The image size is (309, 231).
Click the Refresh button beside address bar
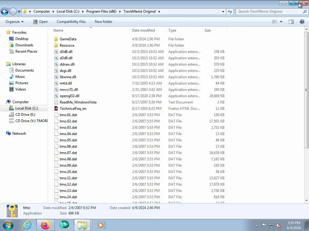click(230, 11)
